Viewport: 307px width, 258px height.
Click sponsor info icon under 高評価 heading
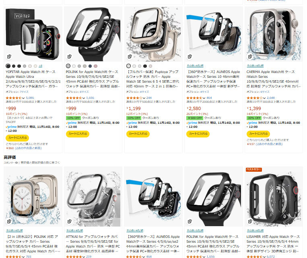pyautogui.click(x=16, y=162)
